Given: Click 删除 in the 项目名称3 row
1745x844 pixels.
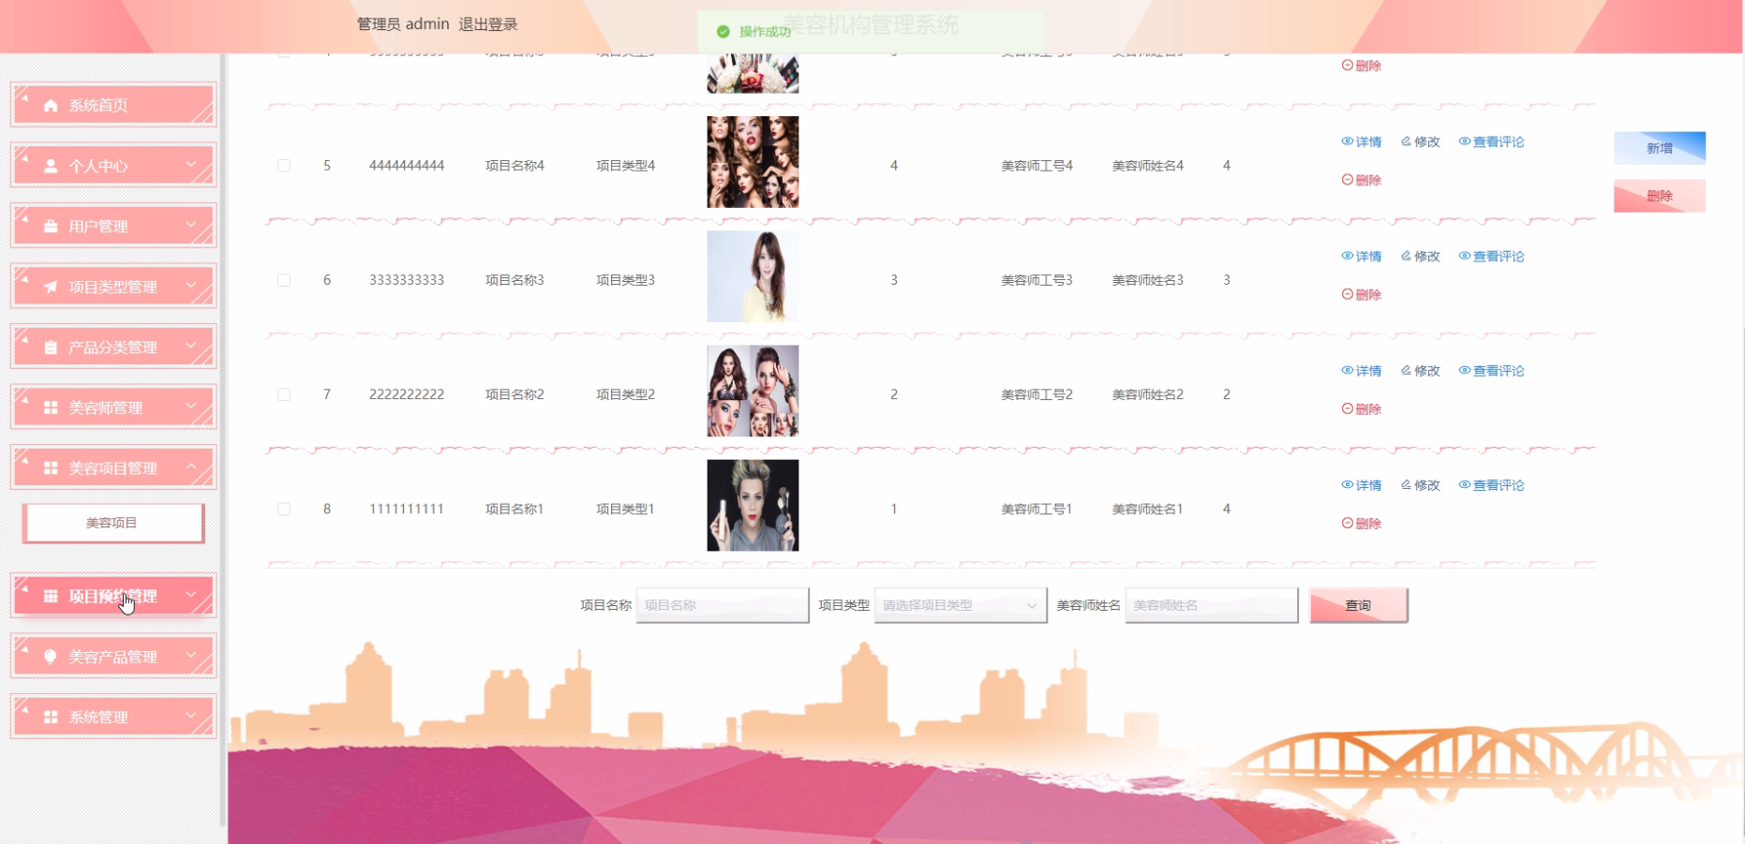Looking at the screenshot, I should point(1362,294).
